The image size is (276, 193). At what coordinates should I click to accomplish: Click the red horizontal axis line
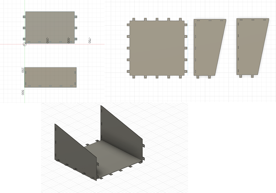point(65,44)
